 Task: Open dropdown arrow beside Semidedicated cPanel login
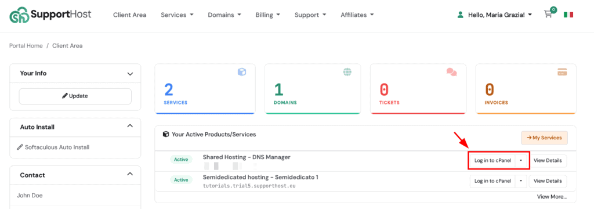pos(521,181)
